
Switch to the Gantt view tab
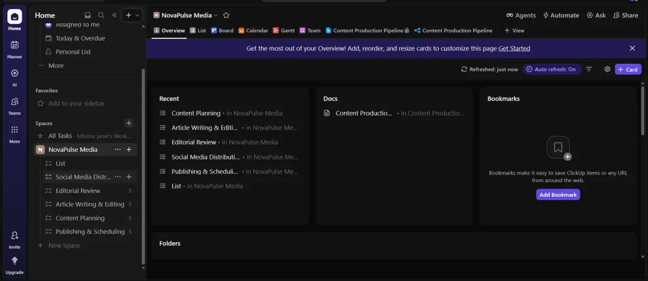[284, 31]
